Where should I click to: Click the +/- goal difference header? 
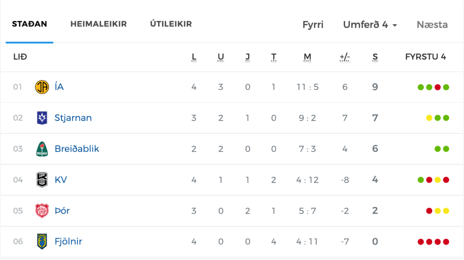click(345, 57)
